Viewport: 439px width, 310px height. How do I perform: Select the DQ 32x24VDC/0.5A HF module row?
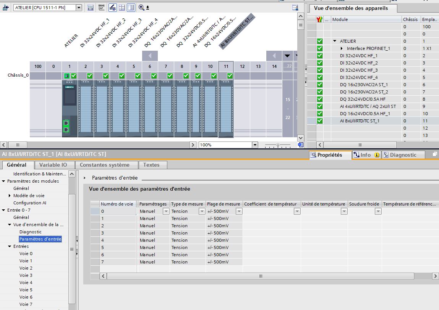click(363, 99)
